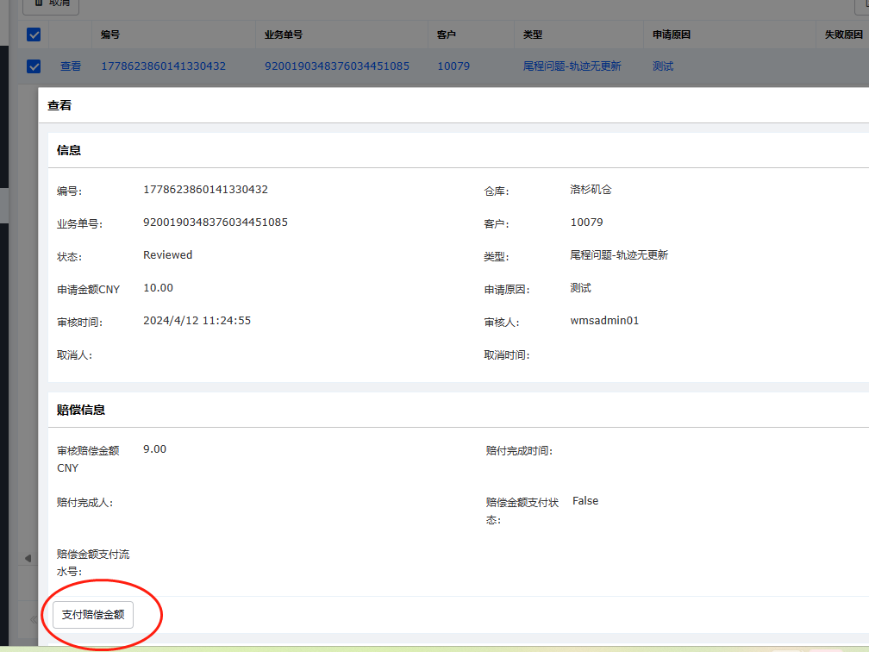
Task: Uncheck the checkbox of row 1778623860141330432
Action: click(x=34, y=66)
